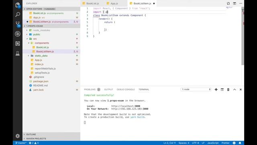Close the terminal panel
The height and width of the screenshot is (145, 257).
pyautogui.click(x=241, y=89)
